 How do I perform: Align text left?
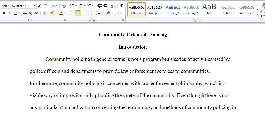(x=72, y=13)
